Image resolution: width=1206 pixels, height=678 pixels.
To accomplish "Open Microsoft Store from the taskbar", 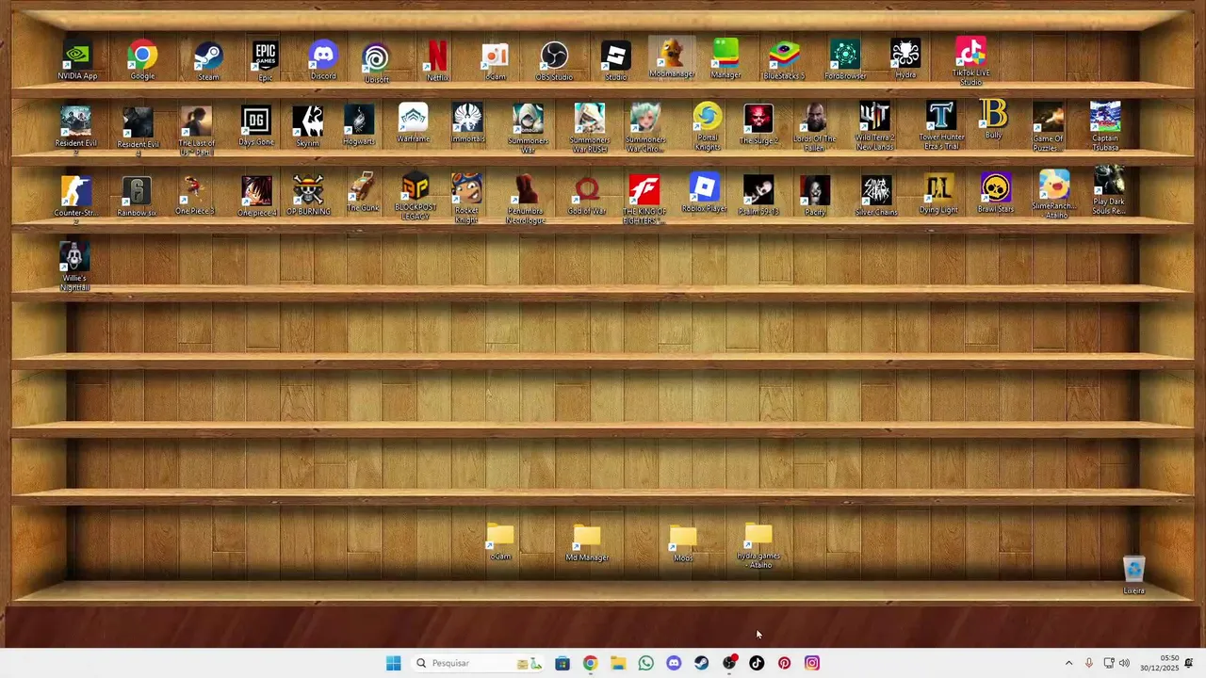I will pyautogui.click(x=562, y=663).
